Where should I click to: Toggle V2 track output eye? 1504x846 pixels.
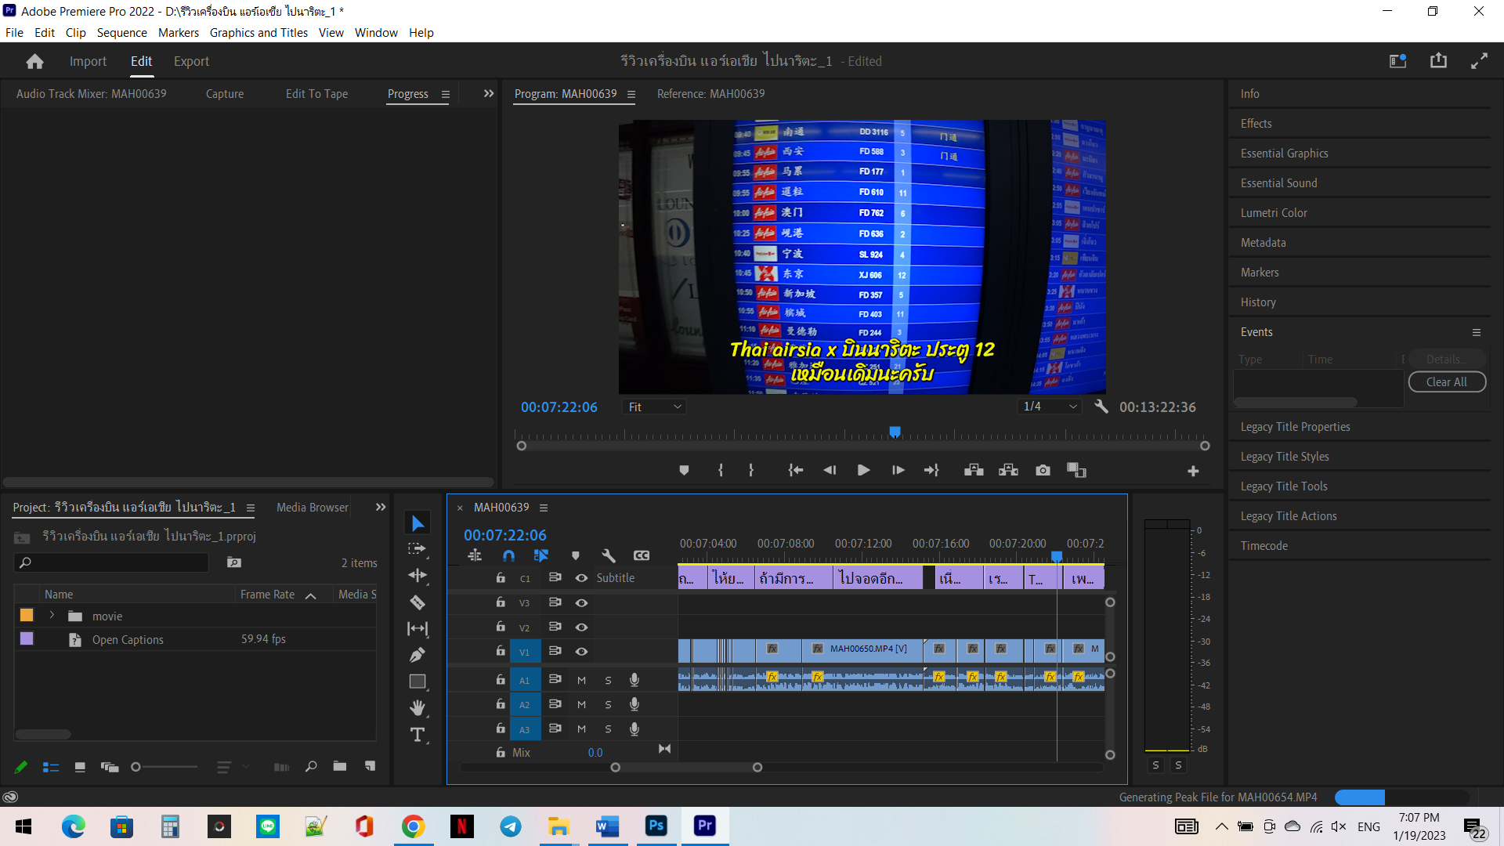[x=581, y=627]
